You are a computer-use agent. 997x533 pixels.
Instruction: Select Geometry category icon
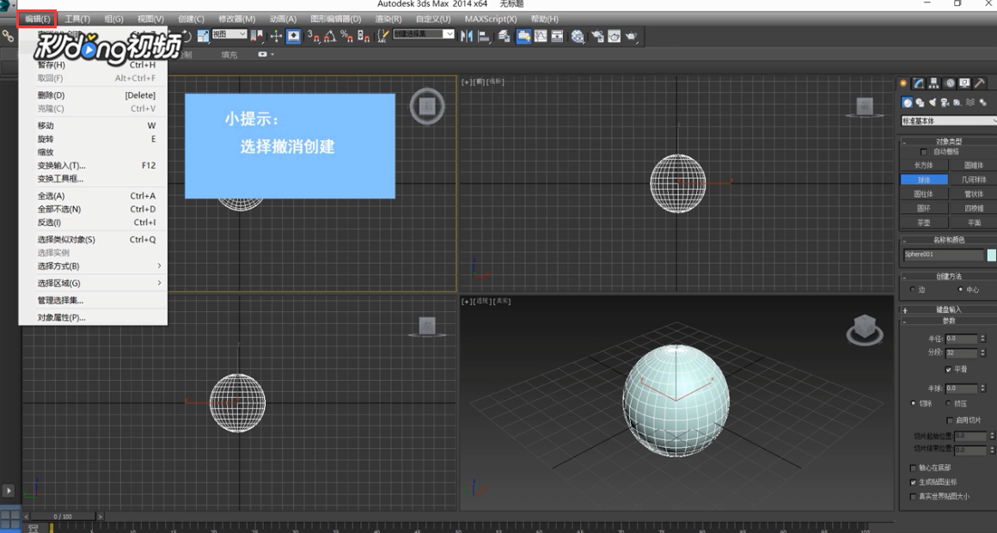tap(908, 102)
